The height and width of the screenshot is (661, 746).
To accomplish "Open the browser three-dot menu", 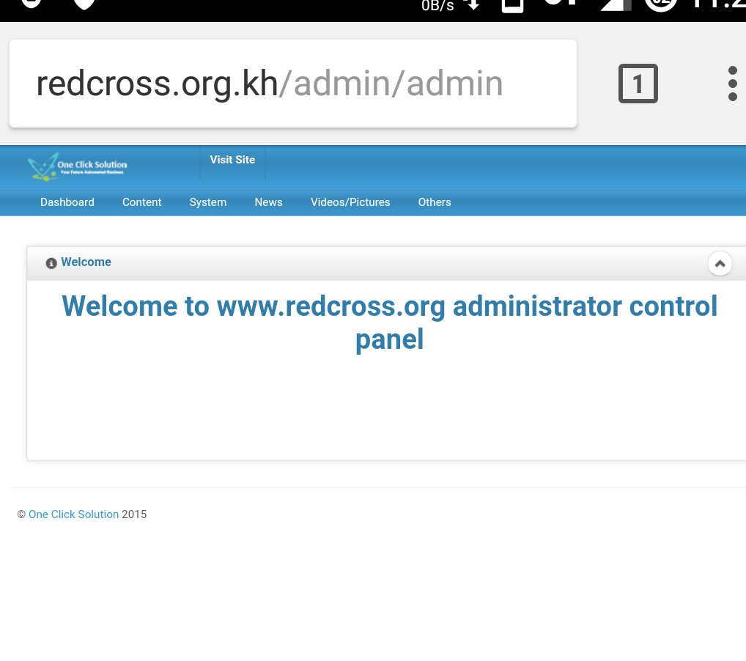I will 732,83.
